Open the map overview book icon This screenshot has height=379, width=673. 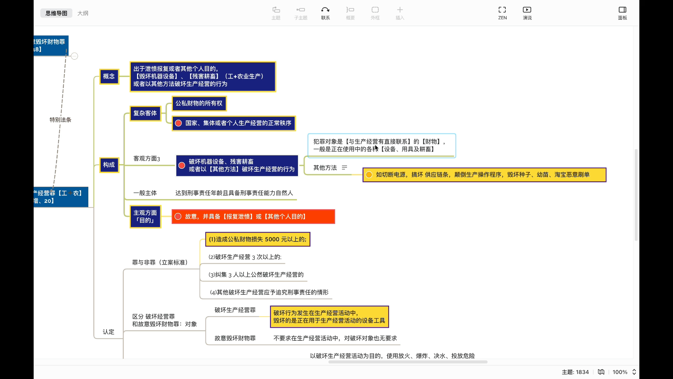[601, 372]
